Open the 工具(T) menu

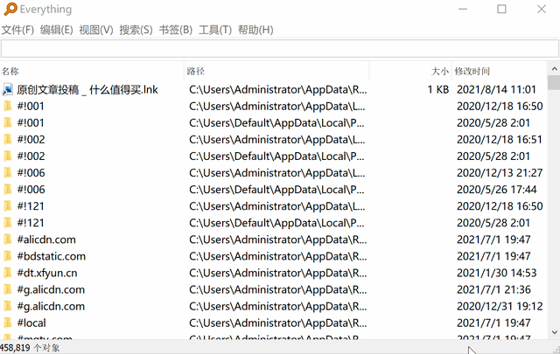coord(215,30)
